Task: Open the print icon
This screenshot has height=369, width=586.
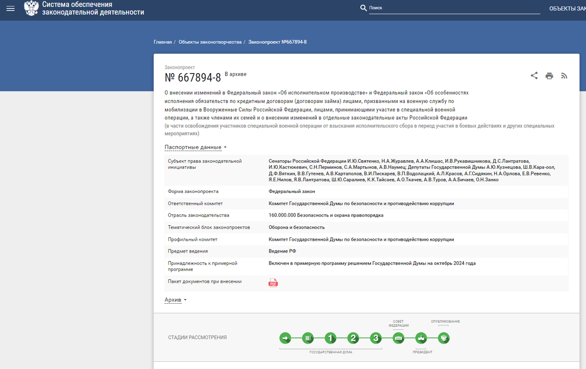Action: [549, 76]
